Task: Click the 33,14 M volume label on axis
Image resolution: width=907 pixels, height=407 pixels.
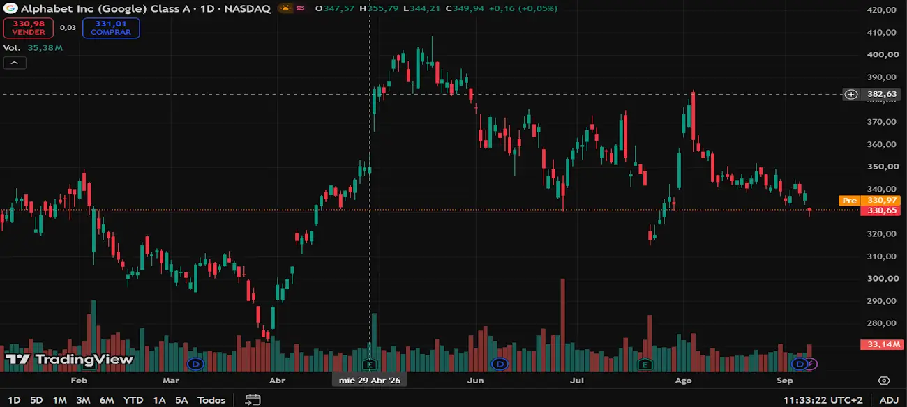Action: click(x=880, y=344)
